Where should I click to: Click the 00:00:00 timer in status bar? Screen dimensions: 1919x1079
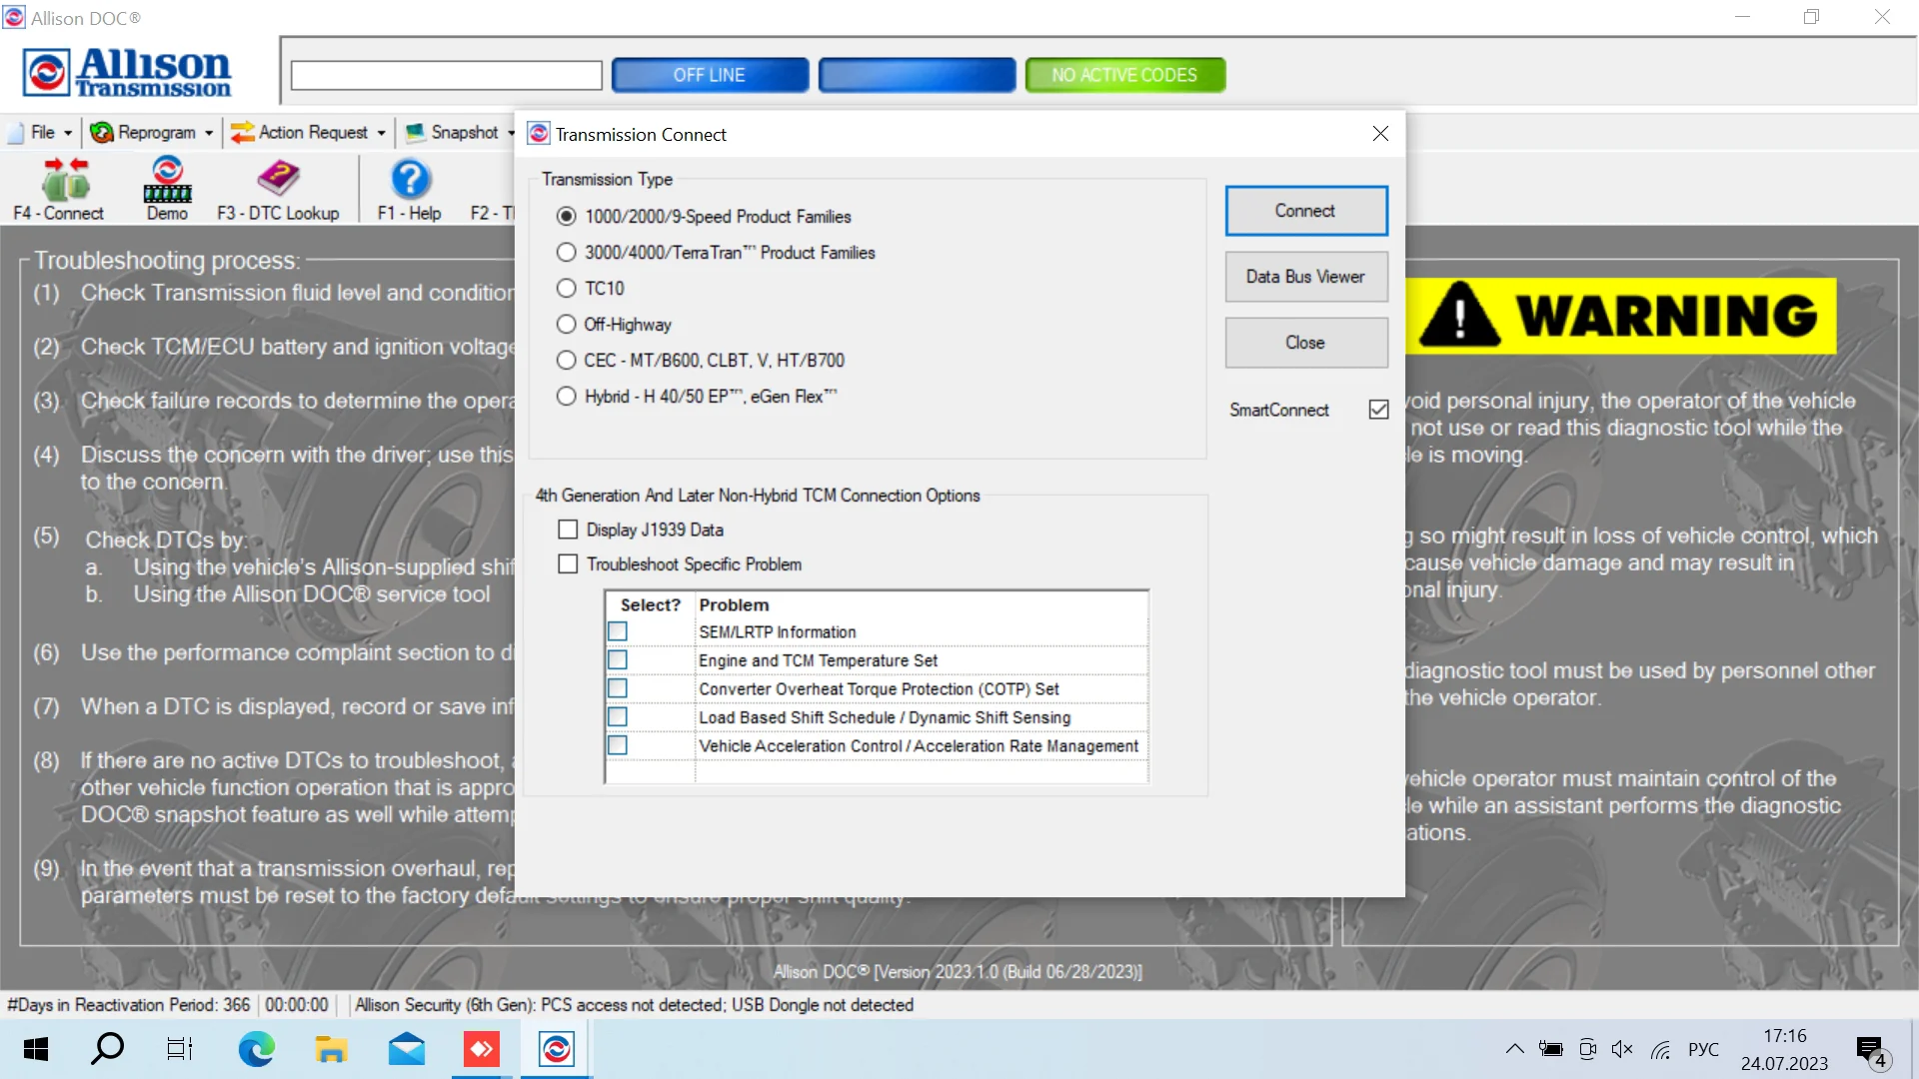[297, 1005]
